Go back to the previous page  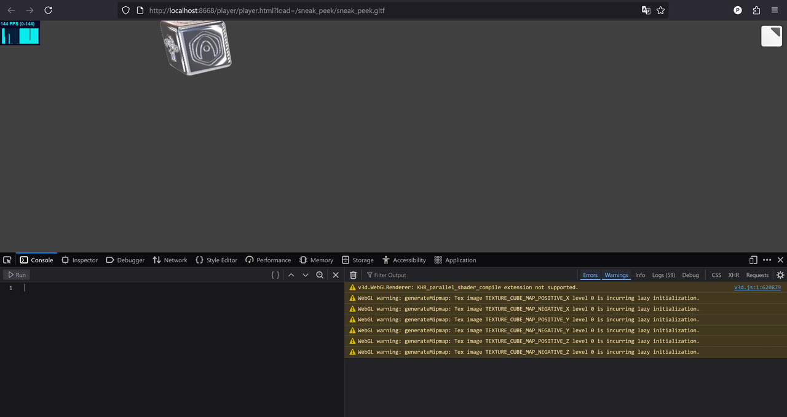tap(11, 10)
